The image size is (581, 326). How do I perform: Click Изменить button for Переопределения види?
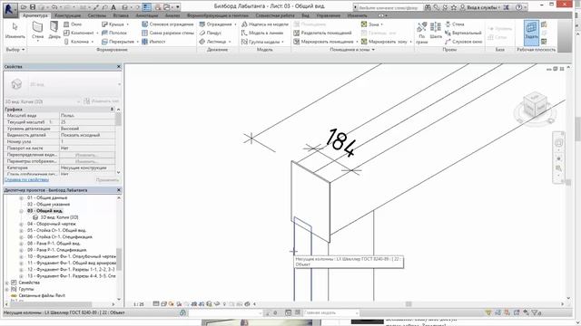(86, 155)
